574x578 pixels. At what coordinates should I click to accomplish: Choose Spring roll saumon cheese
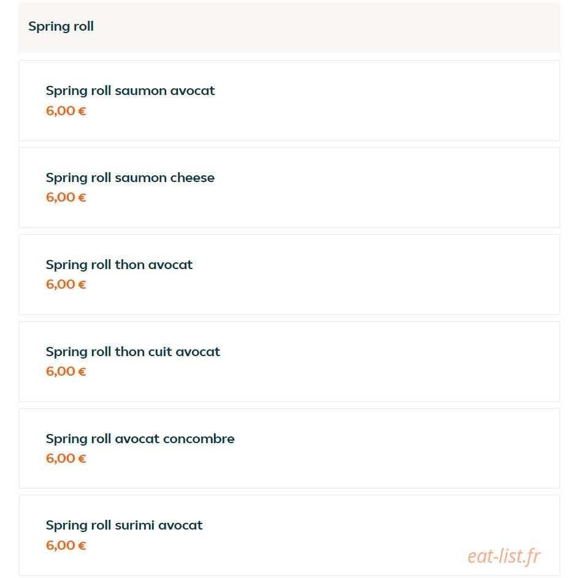coord(130,178)
